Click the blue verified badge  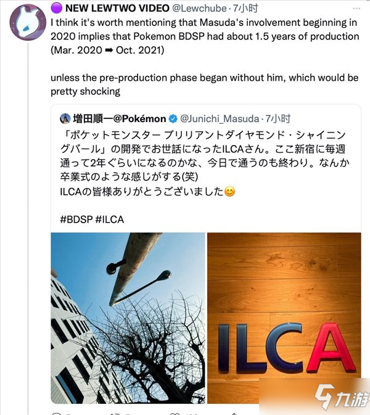tap(173, 119)
